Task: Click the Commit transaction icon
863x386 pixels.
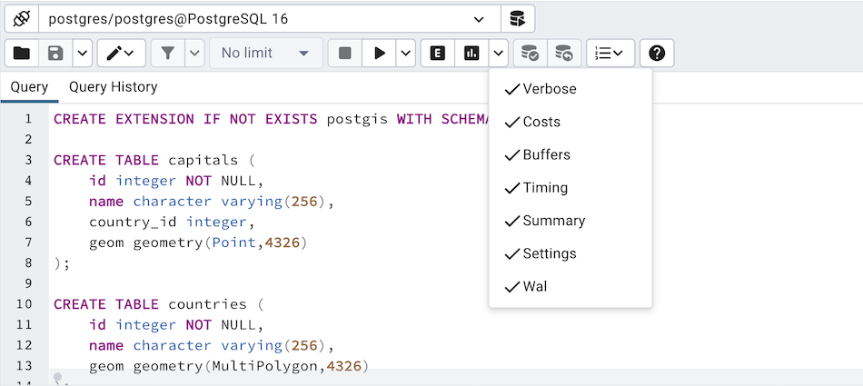Action: pyautogui.click(x=530, y=53)
